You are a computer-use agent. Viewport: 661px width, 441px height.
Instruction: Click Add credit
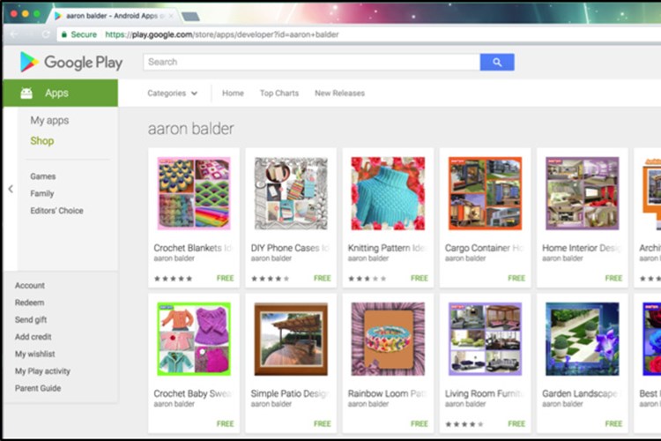coord(33,337)
